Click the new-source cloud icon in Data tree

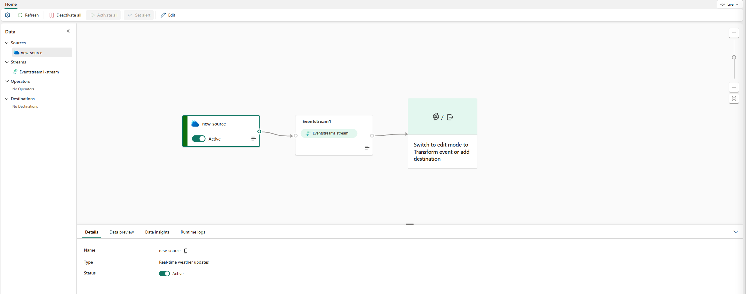[x=17, y=53]
